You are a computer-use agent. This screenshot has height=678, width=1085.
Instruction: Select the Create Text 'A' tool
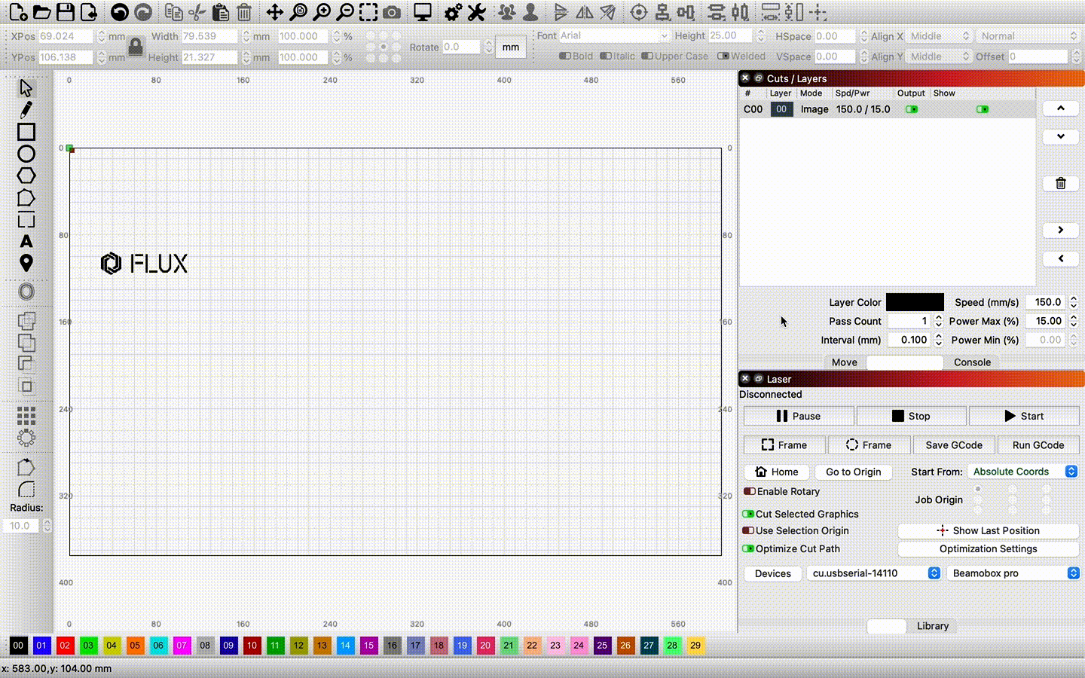tap(26, 242)
